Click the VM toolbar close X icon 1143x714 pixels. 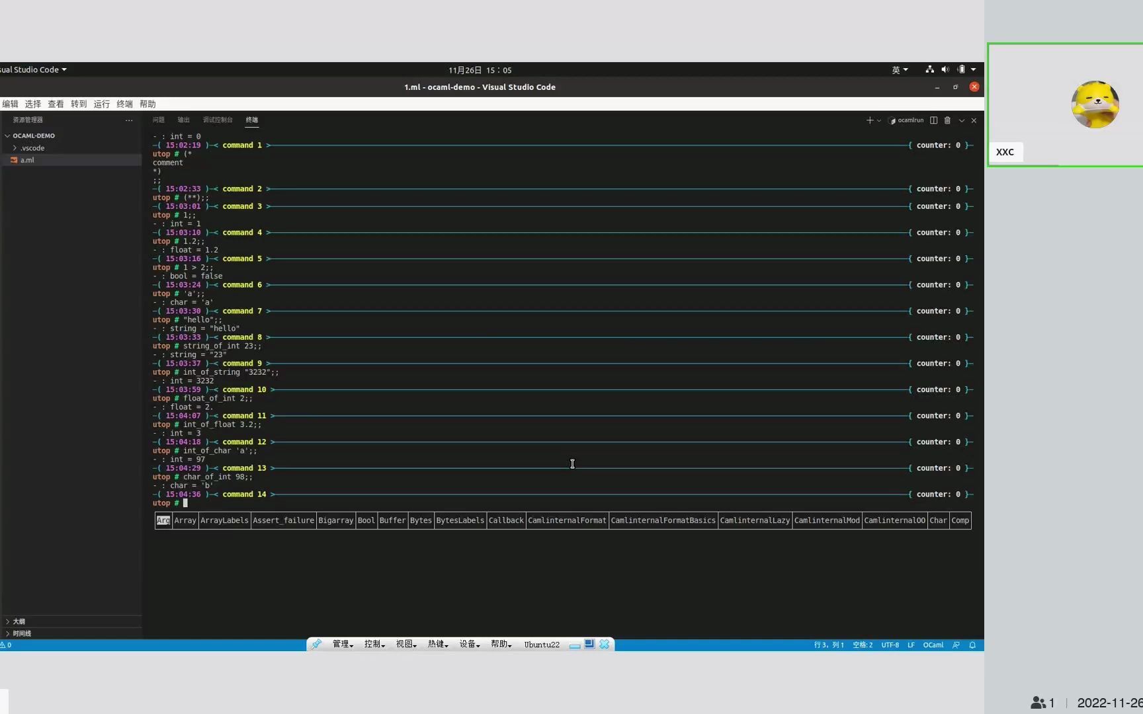(605, 644)
